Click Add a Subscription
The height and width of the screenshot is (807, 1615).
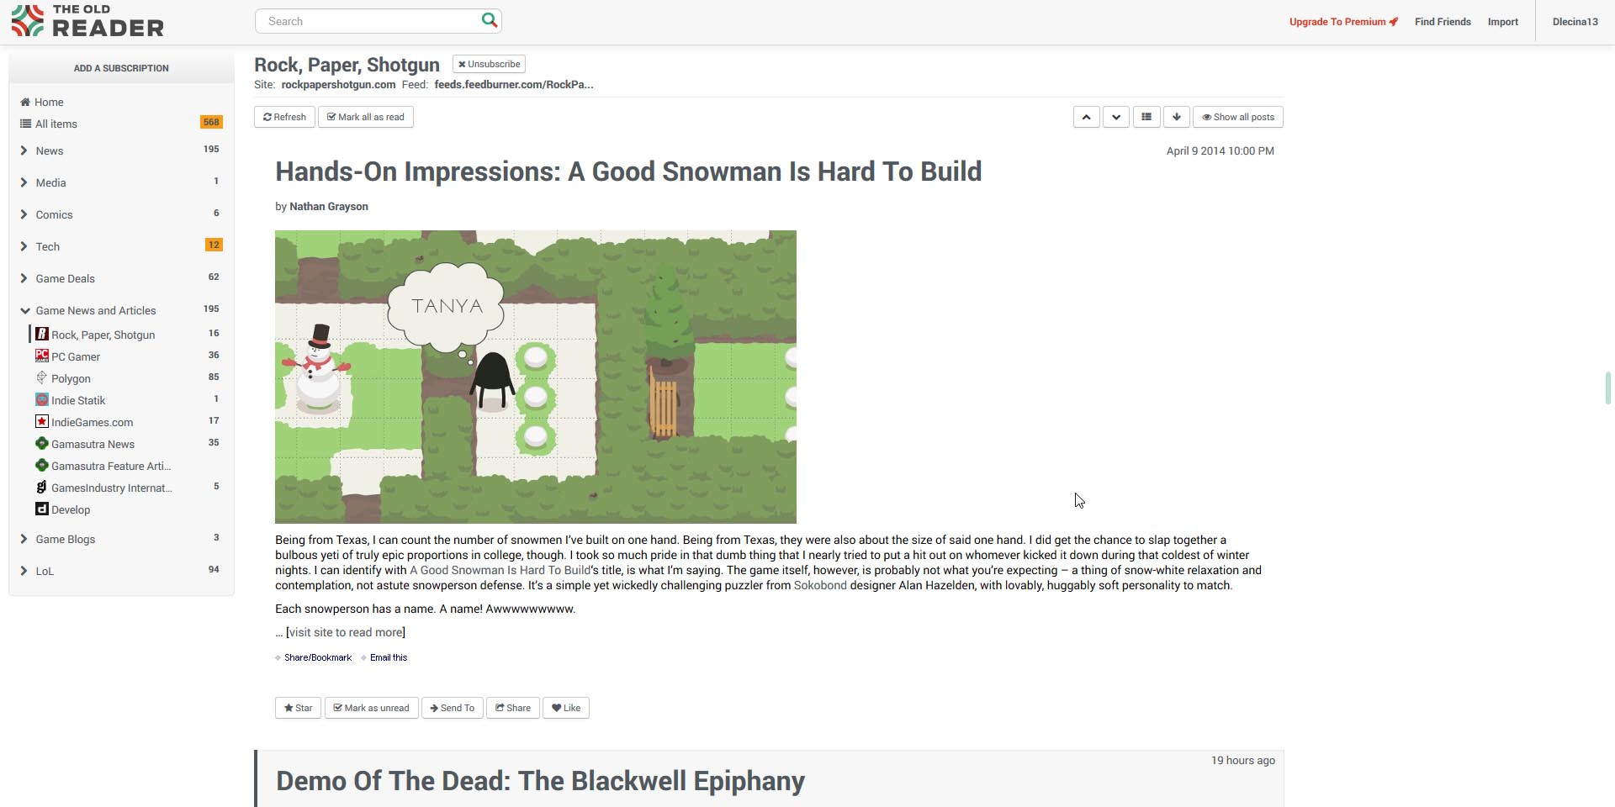point(121,68)
